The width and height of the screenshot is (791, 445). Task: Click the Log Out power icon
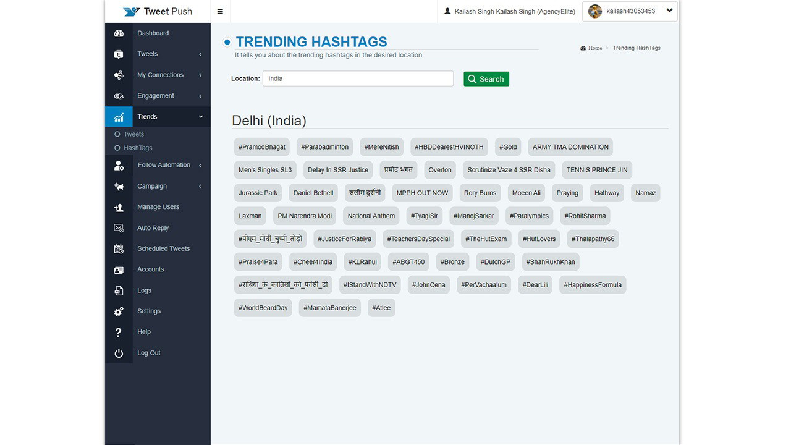click(119, 354)
